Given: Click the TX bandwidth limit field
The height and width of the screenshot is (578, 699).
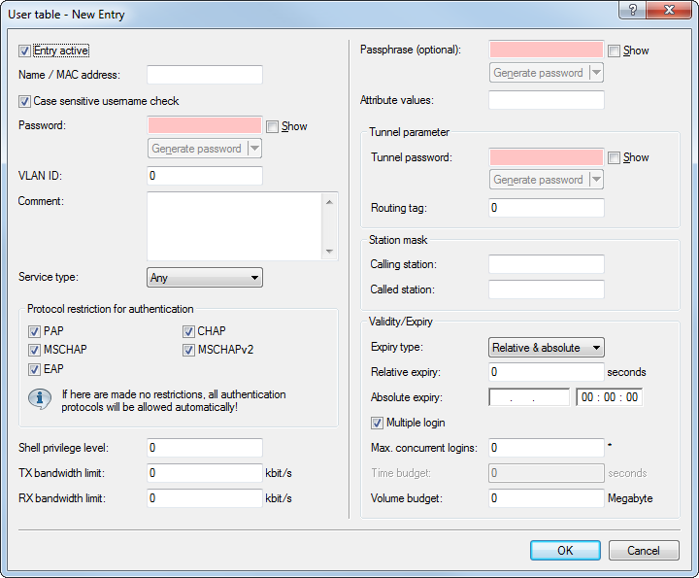Looking at the screenshot, I should [x=205, y=473].
